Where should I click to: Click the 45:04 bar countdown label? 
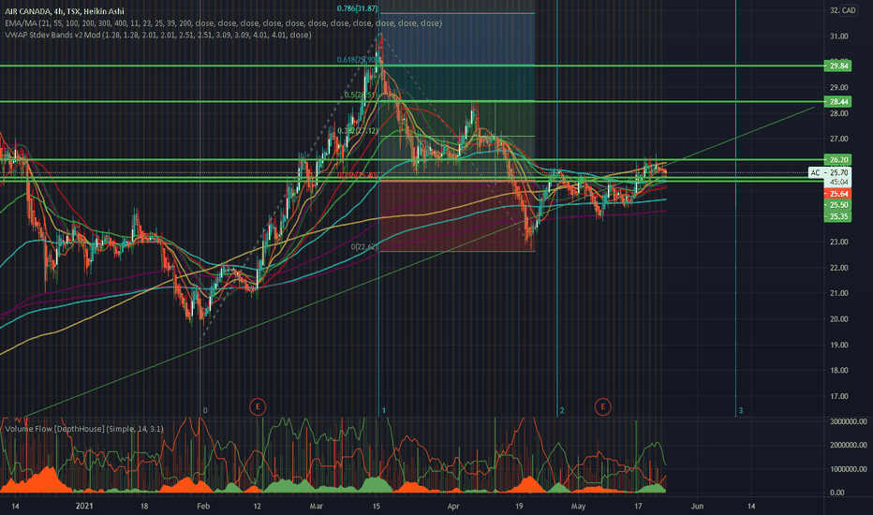[x=839, y=182]
